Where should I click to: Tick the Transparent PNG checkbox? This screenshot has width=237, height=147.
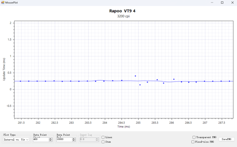point(194,137)
